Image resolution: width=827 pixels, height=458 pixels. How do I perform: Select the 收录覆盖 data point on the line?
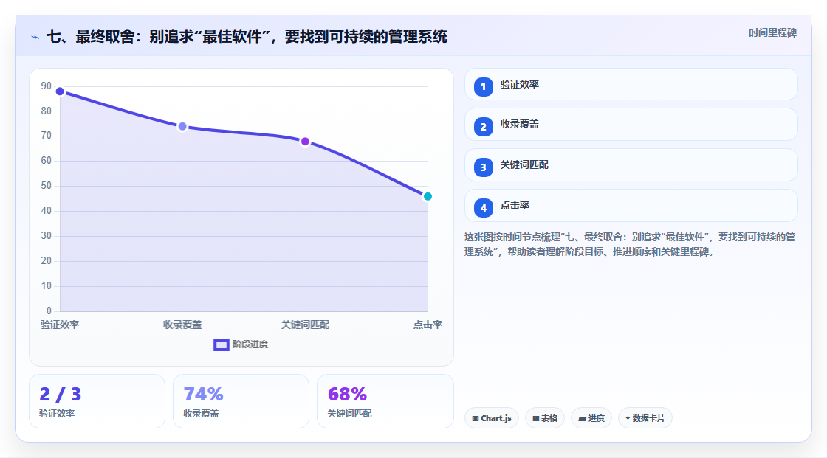pos(182,127)
